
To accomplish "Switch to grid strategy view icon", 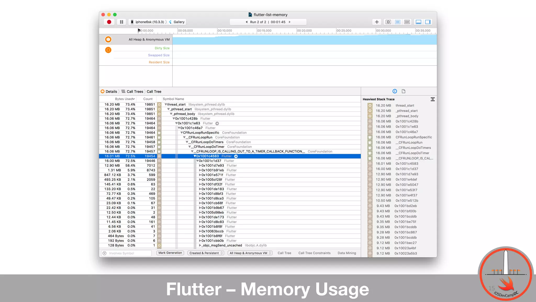I will 407,22.
